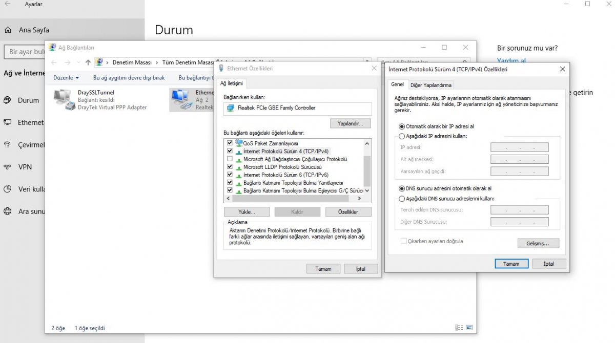Viewport: 615px width, 343px height.
Task: Click the DraySSLTunnel adapter icon
Action: click(x=63, y=99)
